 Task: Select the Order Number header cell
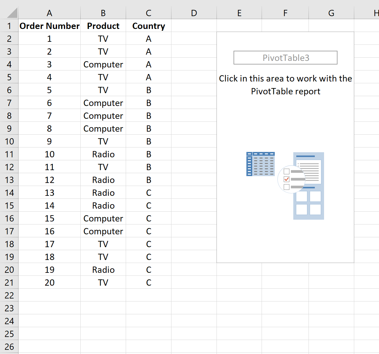pos(49,26)
